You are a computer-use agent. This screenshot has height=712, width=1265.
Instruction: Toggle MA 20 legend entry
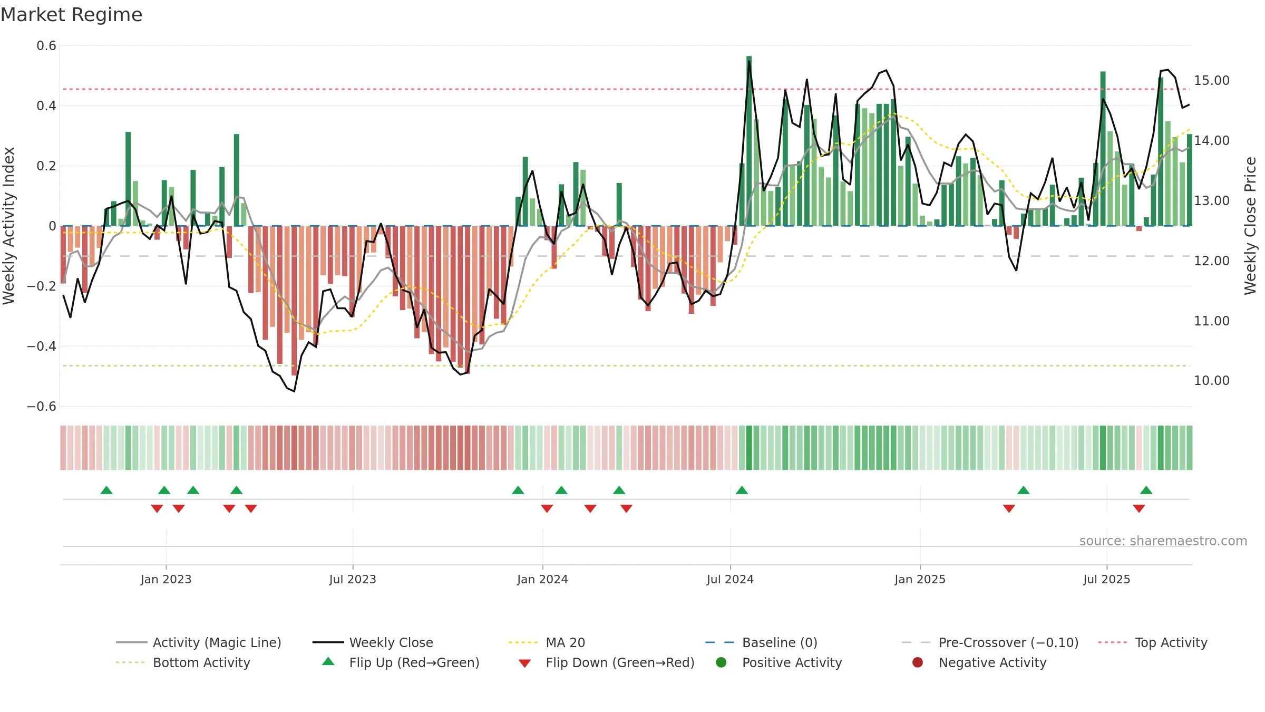547,642
